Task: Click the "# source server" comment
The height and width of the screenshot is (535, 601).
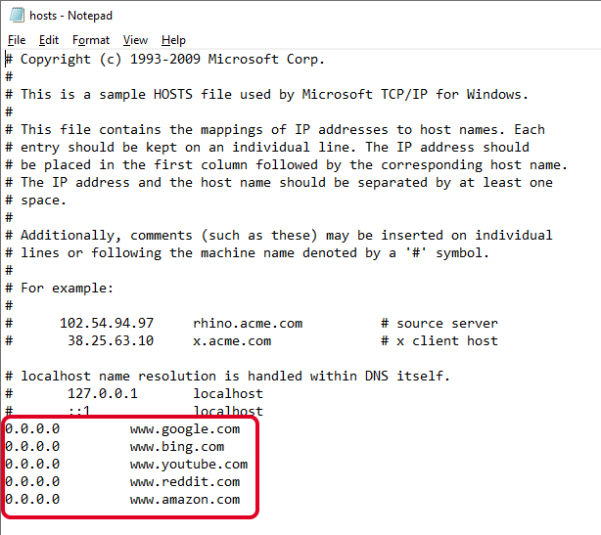Action: 439,323
